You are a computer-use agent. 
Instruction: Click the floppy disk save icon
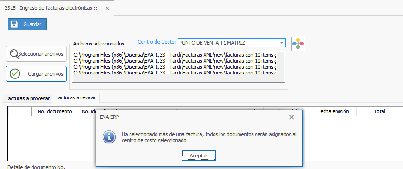[x=14, y=24]
